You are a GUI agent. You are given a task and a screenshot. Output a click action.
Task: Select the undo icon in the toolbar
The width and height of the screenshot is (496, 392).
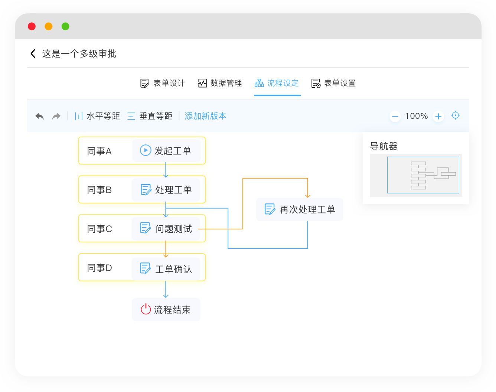[x=39, y=116]
